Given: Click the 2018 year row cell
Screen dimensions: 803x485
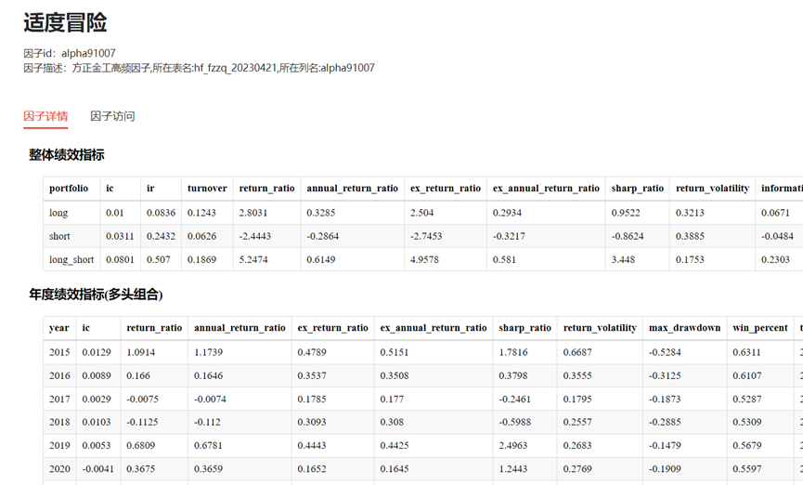Looking at the screenshot, I should coord(58,423).
